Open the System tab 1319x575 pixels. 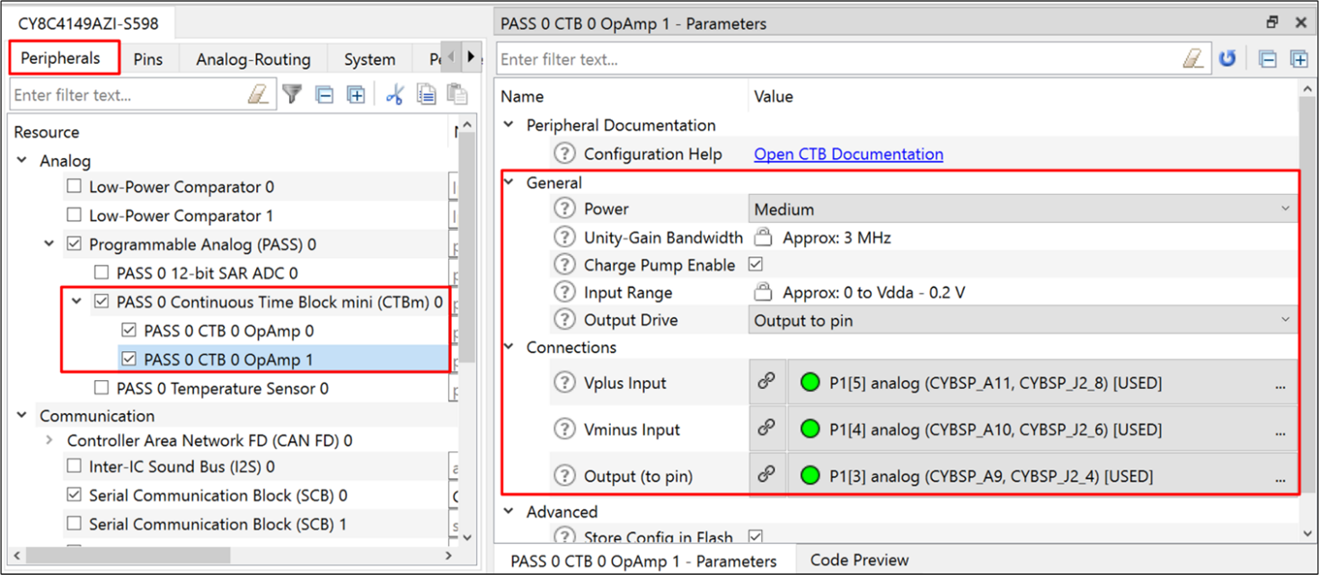click(x=369, y=59)
